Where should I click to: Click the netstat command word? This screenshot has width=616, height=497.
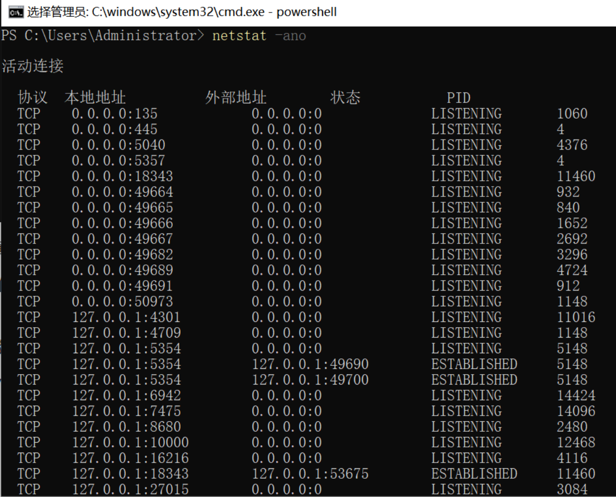click(239, 36)
